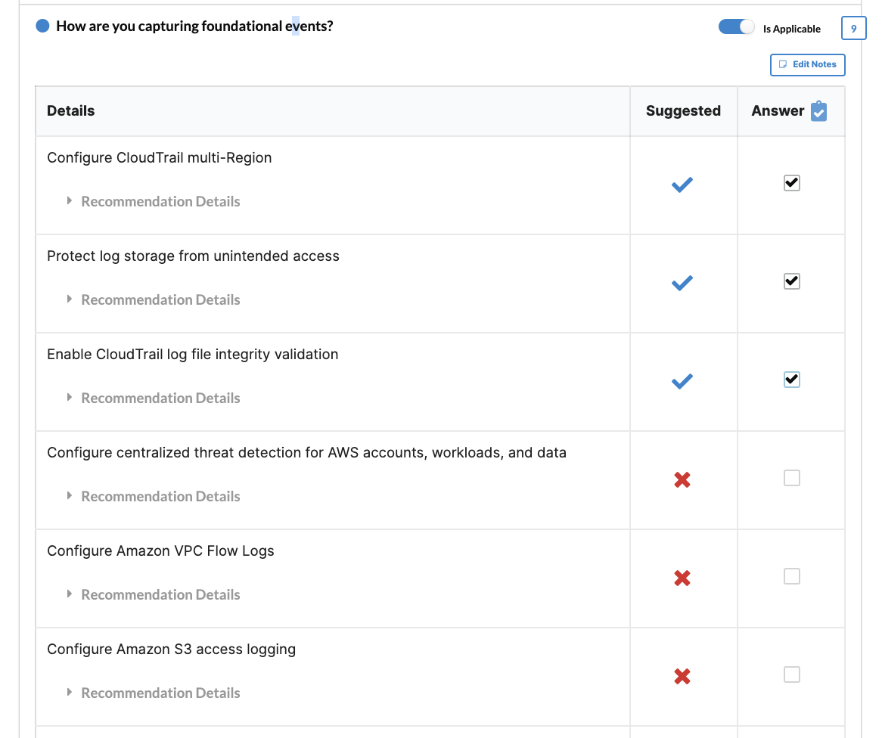This screenshot has width=882, height=738.
Task: Uncheck the answer for Configure CloudTrail multi-Region
Action: coord(791,183)
